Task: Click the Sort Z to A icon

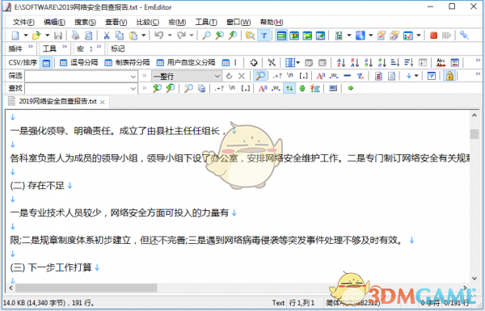Action: (355, 63)
